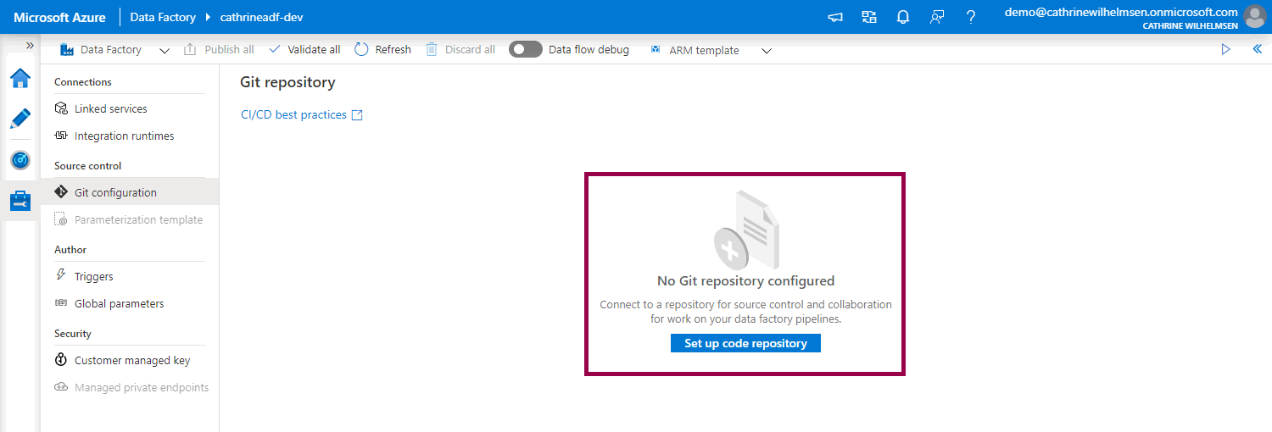Refresh the data factory view

pos(382,50)
